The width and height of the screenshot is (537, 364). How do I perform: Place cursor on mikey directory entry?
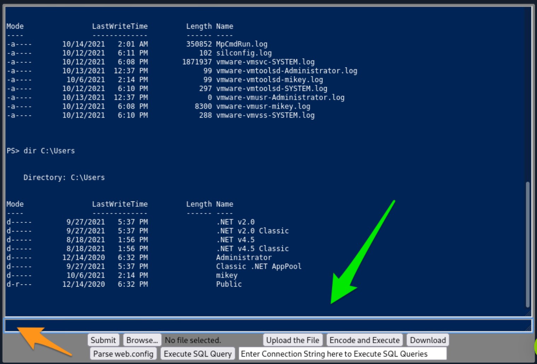[227, 275]
